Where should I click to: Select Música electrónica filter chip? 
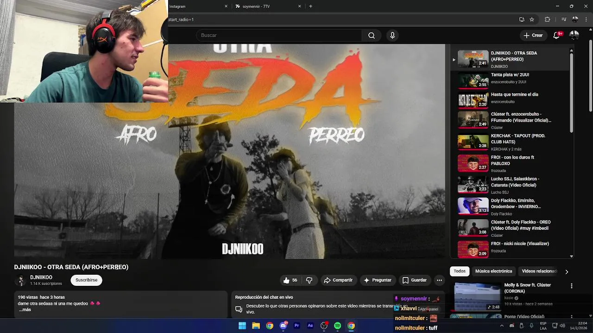(493, 271)
